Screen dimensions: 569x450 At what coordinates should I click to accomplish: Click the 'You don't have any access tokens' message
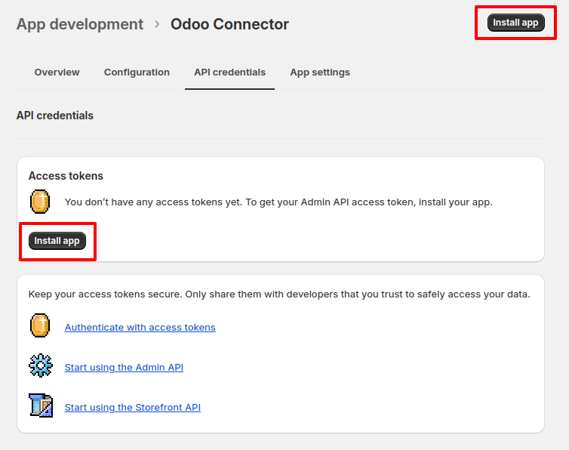(278, 202)
